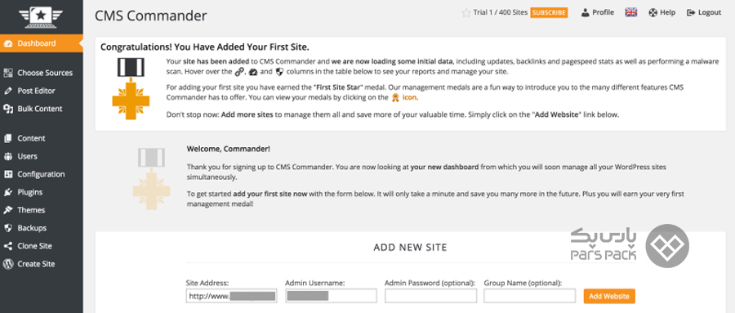Focus the Admin Password (optional) field

[x=430, y=296]
